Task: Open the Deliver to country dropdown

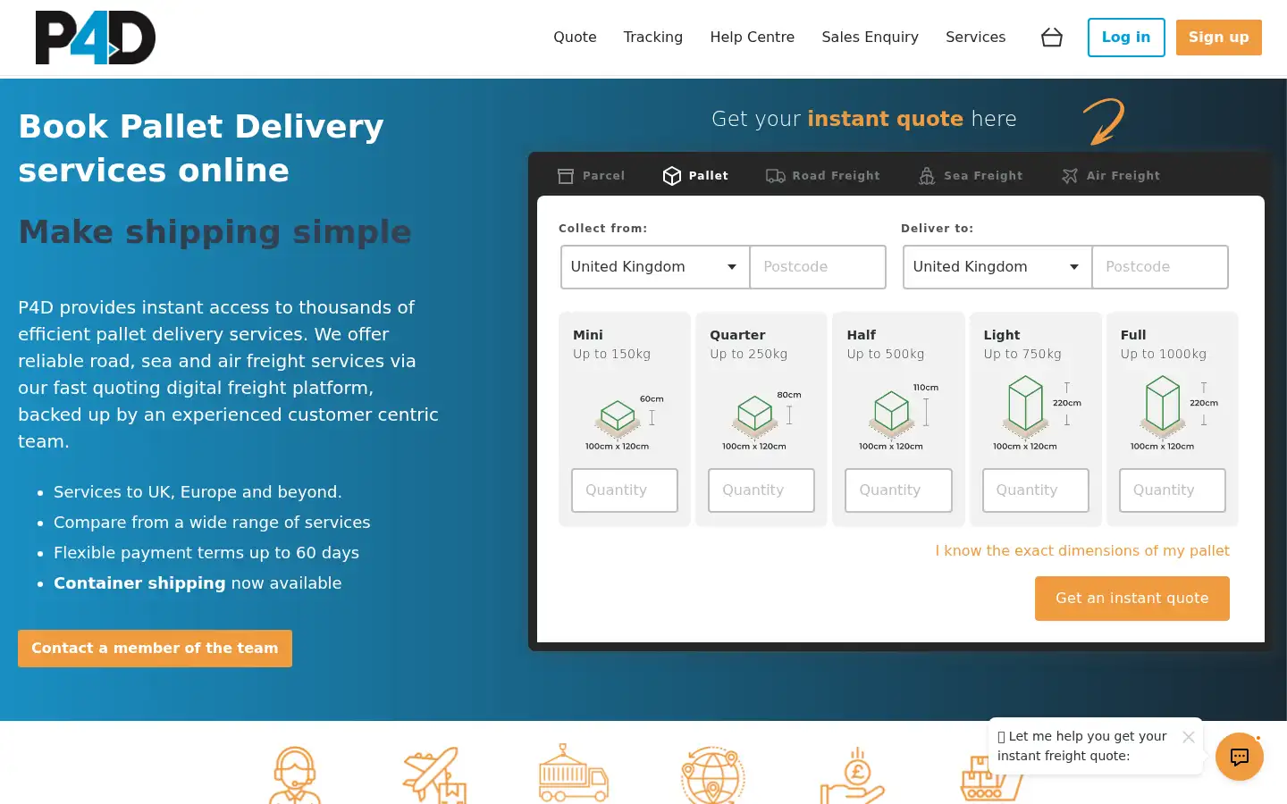Action: [997, 267]
